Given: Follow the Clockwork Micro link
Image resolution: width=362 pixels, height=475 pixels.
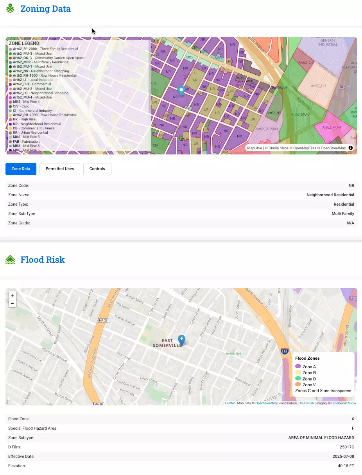Looking at the screenshot, I should tap(343, 403).
